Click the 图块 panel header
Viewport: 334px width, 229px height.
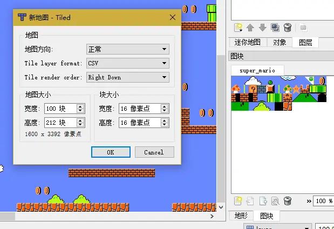click(x=281, y=56)
